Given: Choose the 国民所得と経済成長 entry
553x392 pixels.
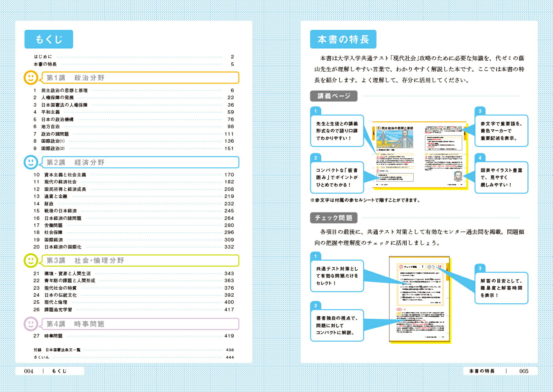Looking at the screenshot, I should [x=134, y=189].
